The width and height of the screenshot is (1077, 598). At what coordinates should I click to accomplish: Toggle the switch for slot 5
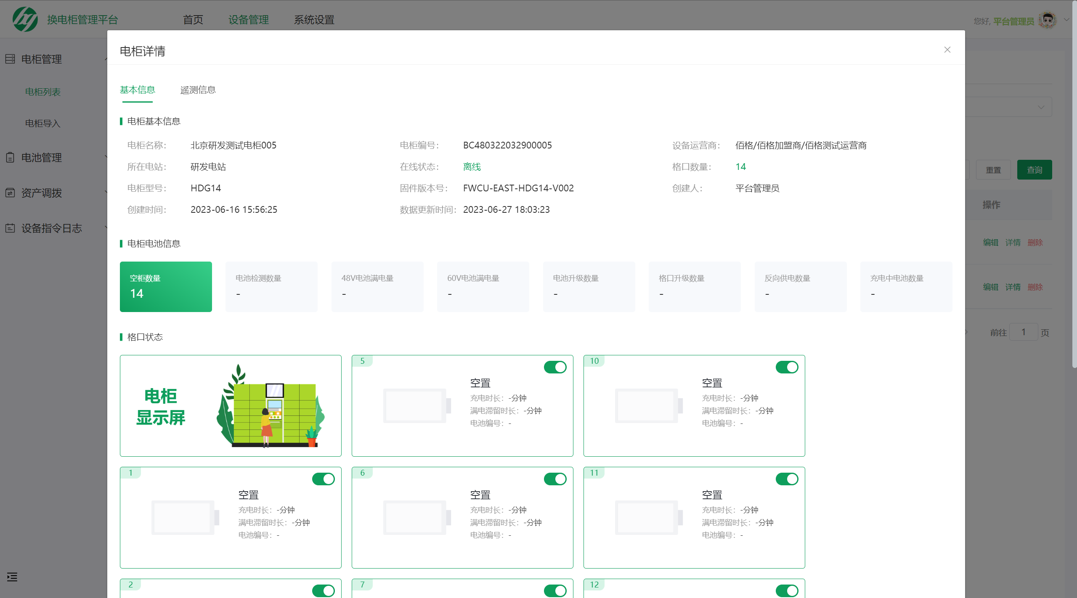tap(555, 367)
